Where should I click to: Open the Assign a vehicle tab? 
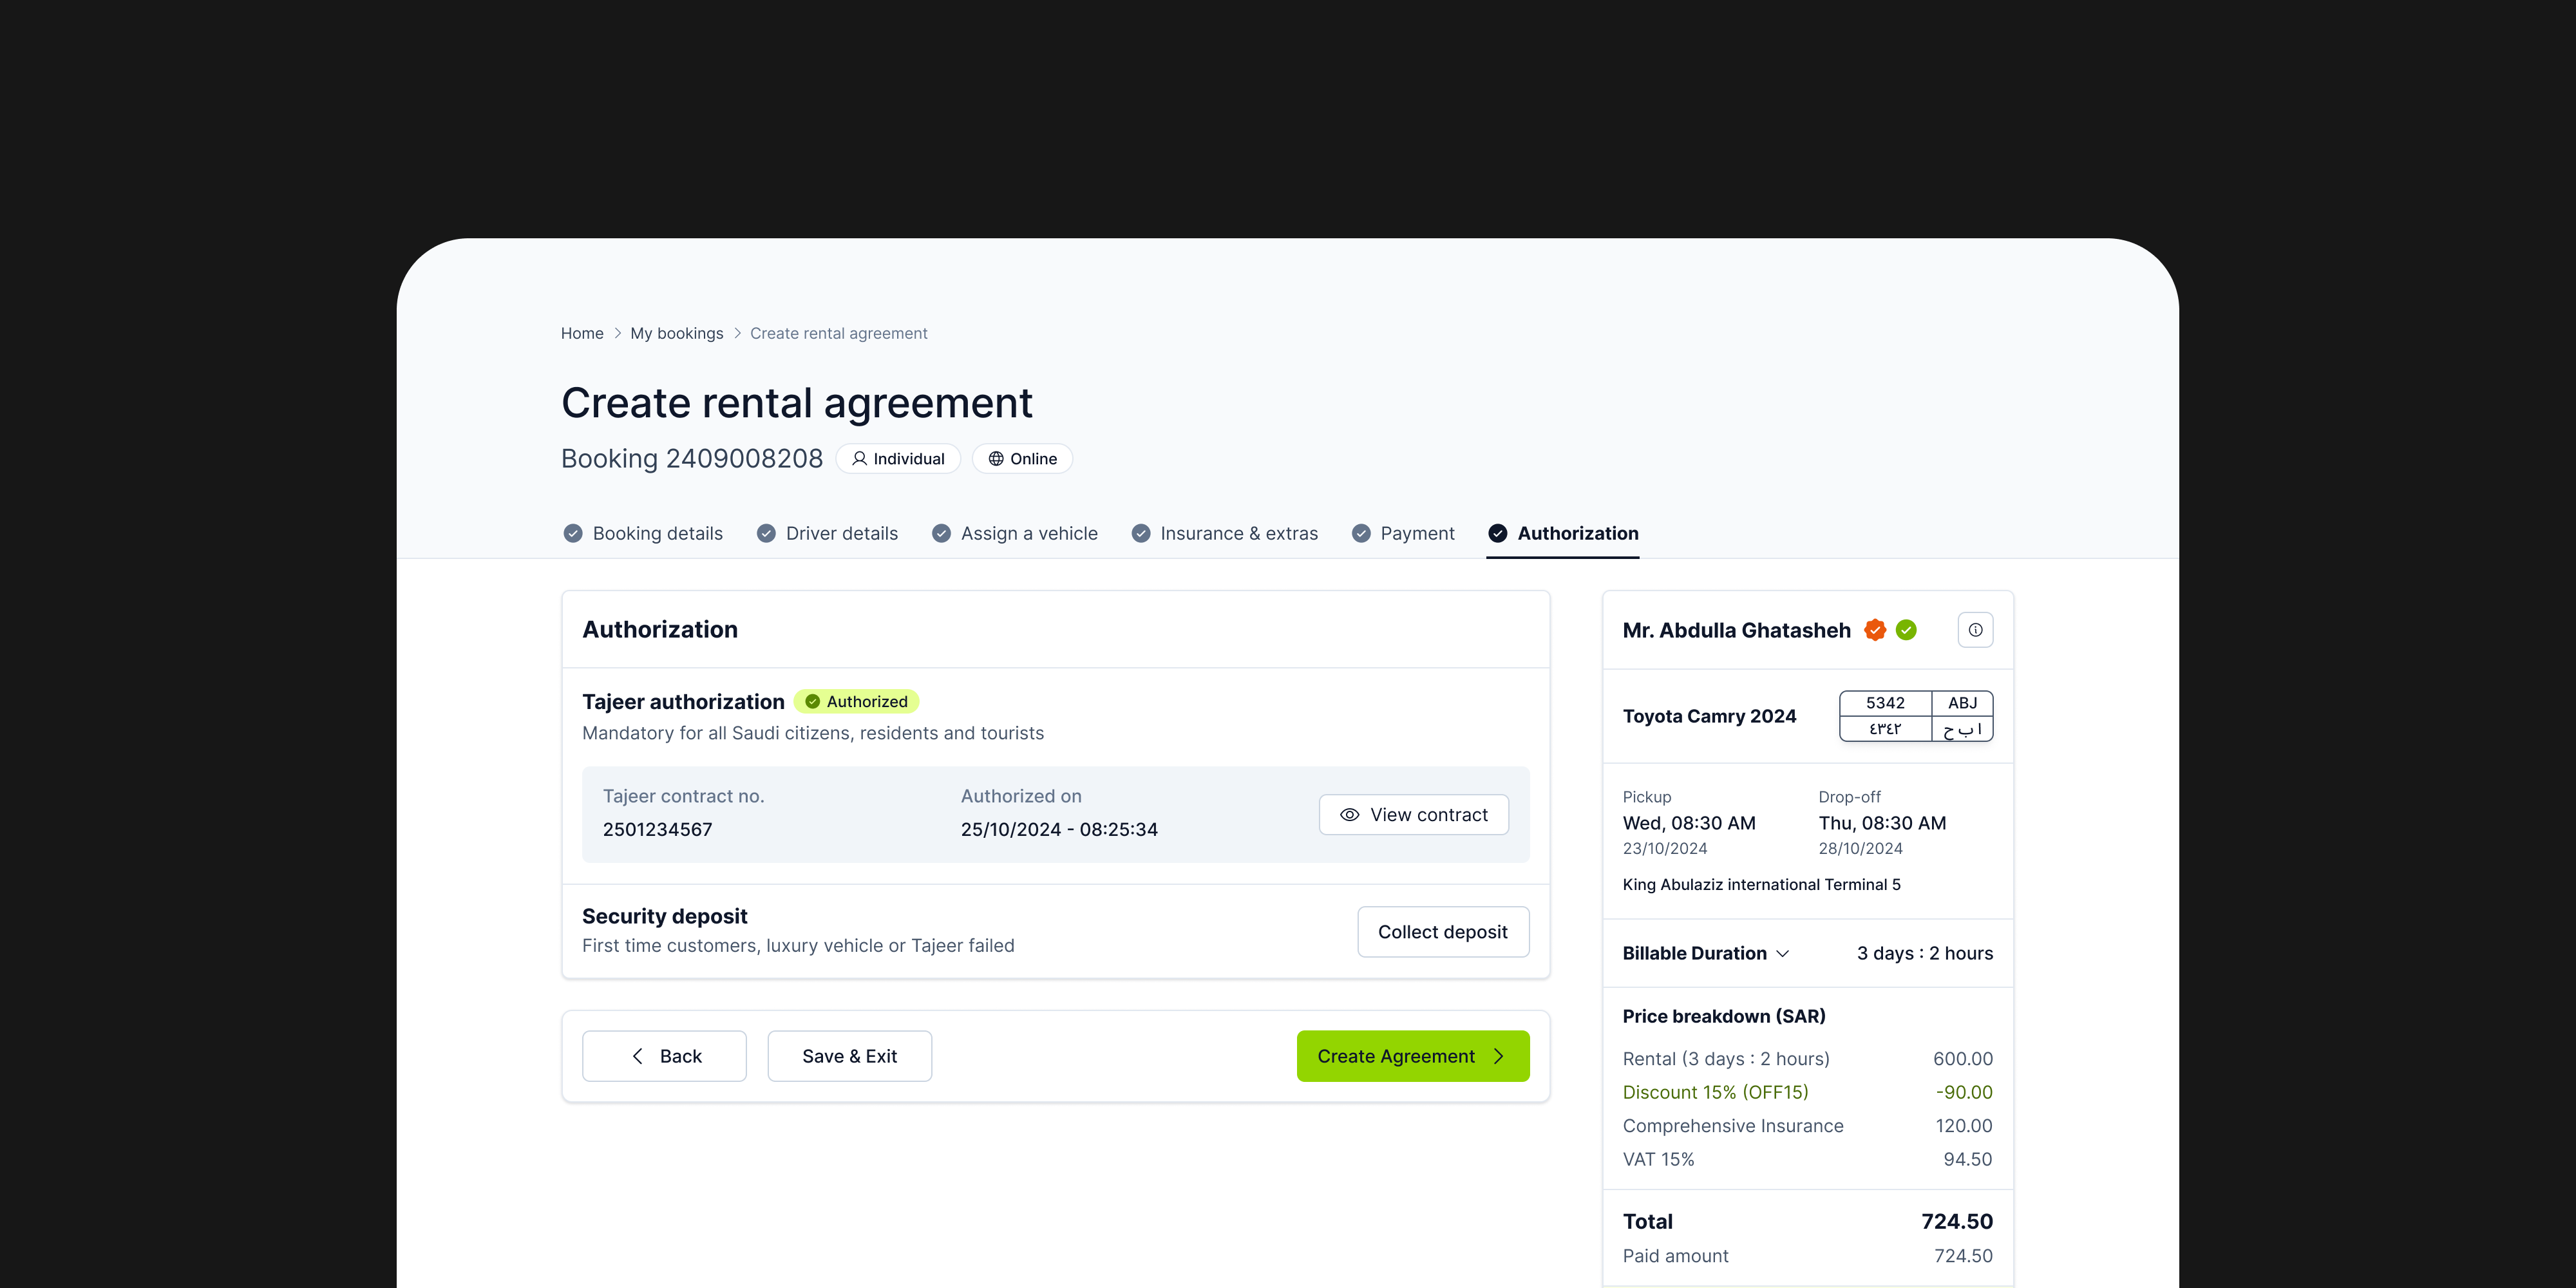[1028, 534]
